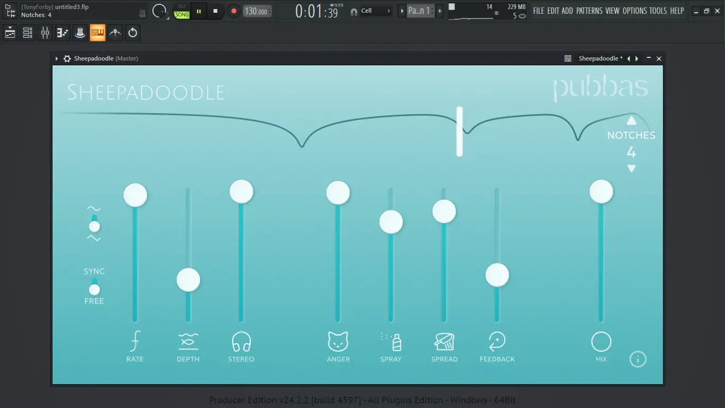
Task: Click the Depth slider handle
Action: point(188,280)
